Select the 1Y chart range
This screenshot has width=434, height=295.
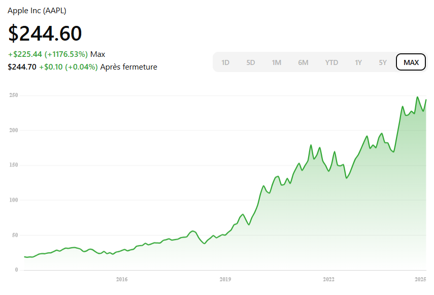358,62
